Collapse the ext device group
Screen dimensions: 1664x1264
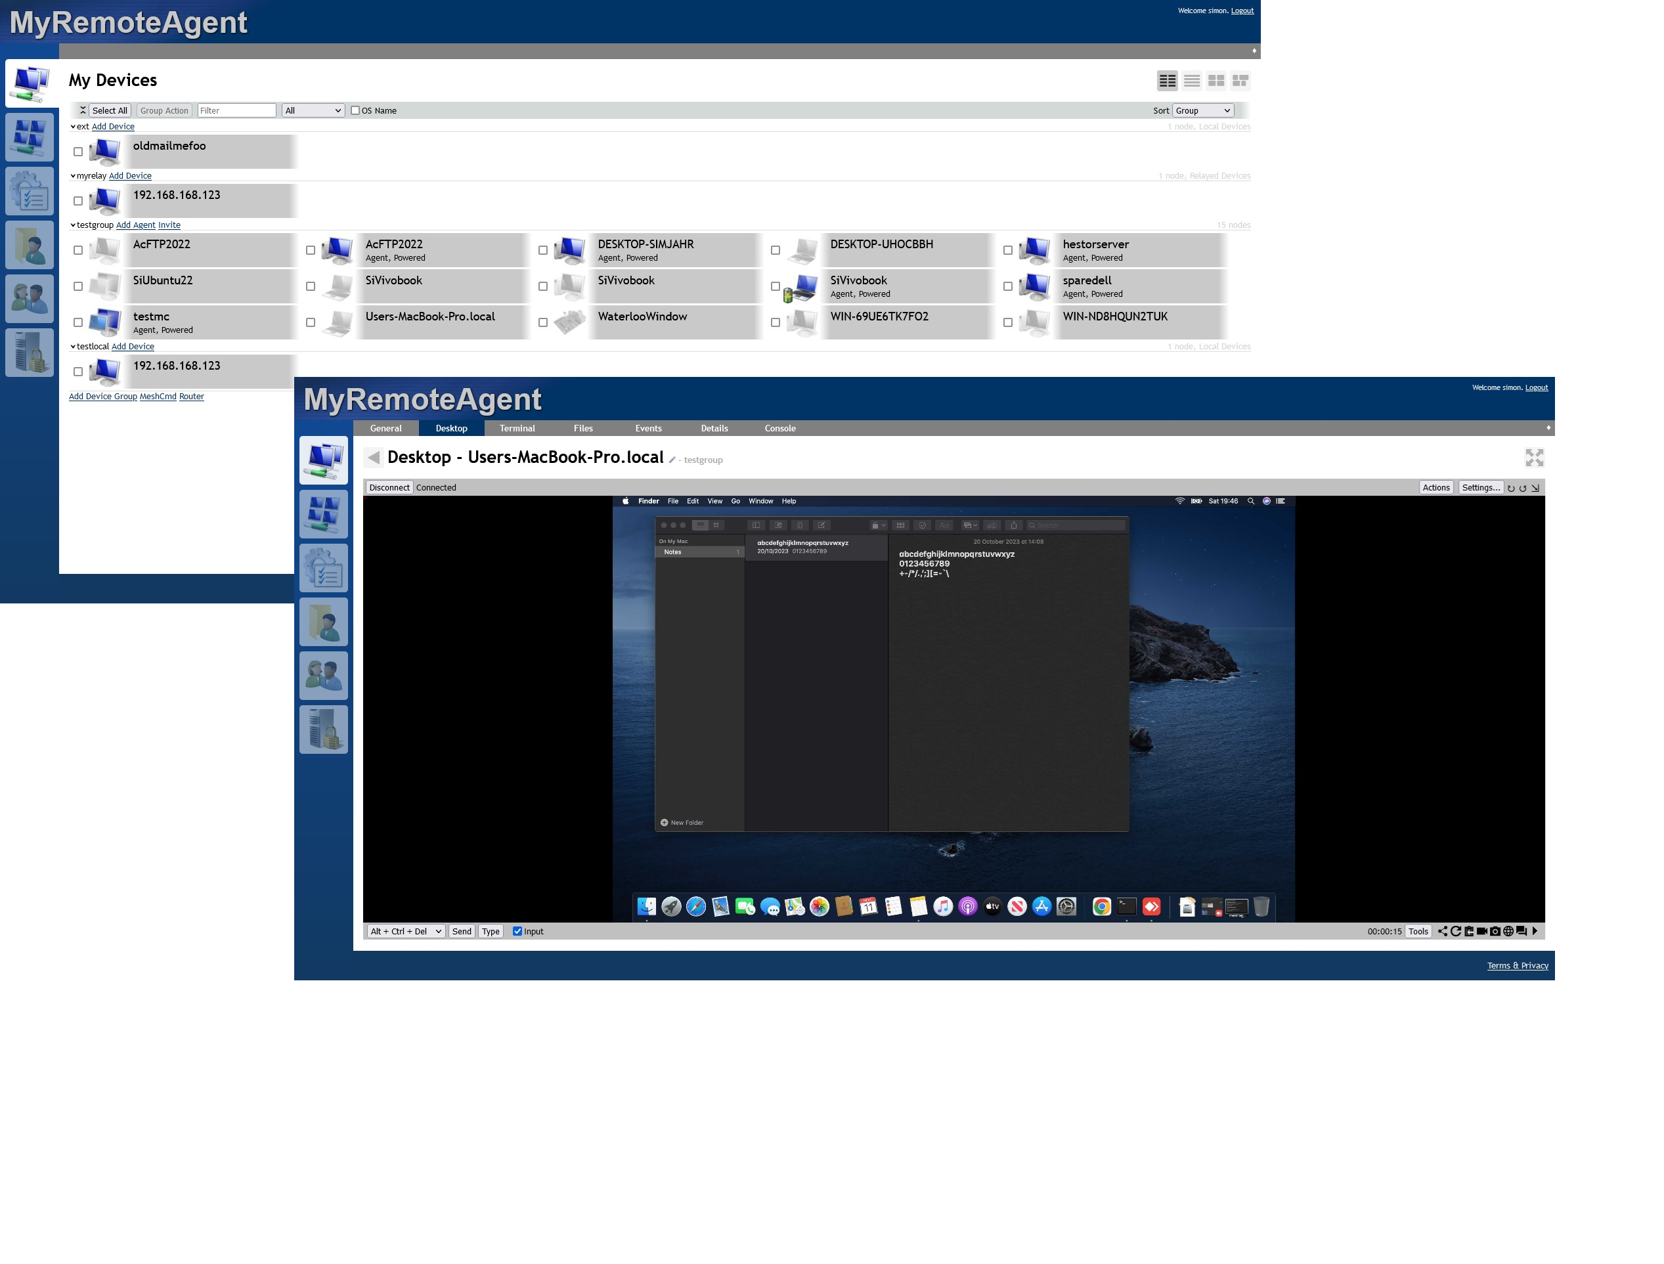(73, 127)
